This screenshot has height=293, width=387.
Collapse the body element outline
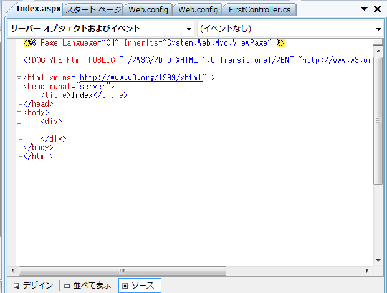[x=19, y=113]
